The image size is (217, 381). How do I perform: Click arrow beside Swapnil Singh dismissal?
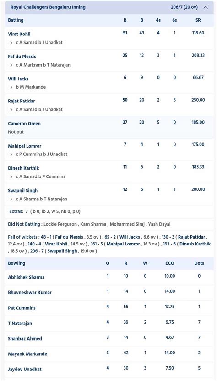[11, 199]
